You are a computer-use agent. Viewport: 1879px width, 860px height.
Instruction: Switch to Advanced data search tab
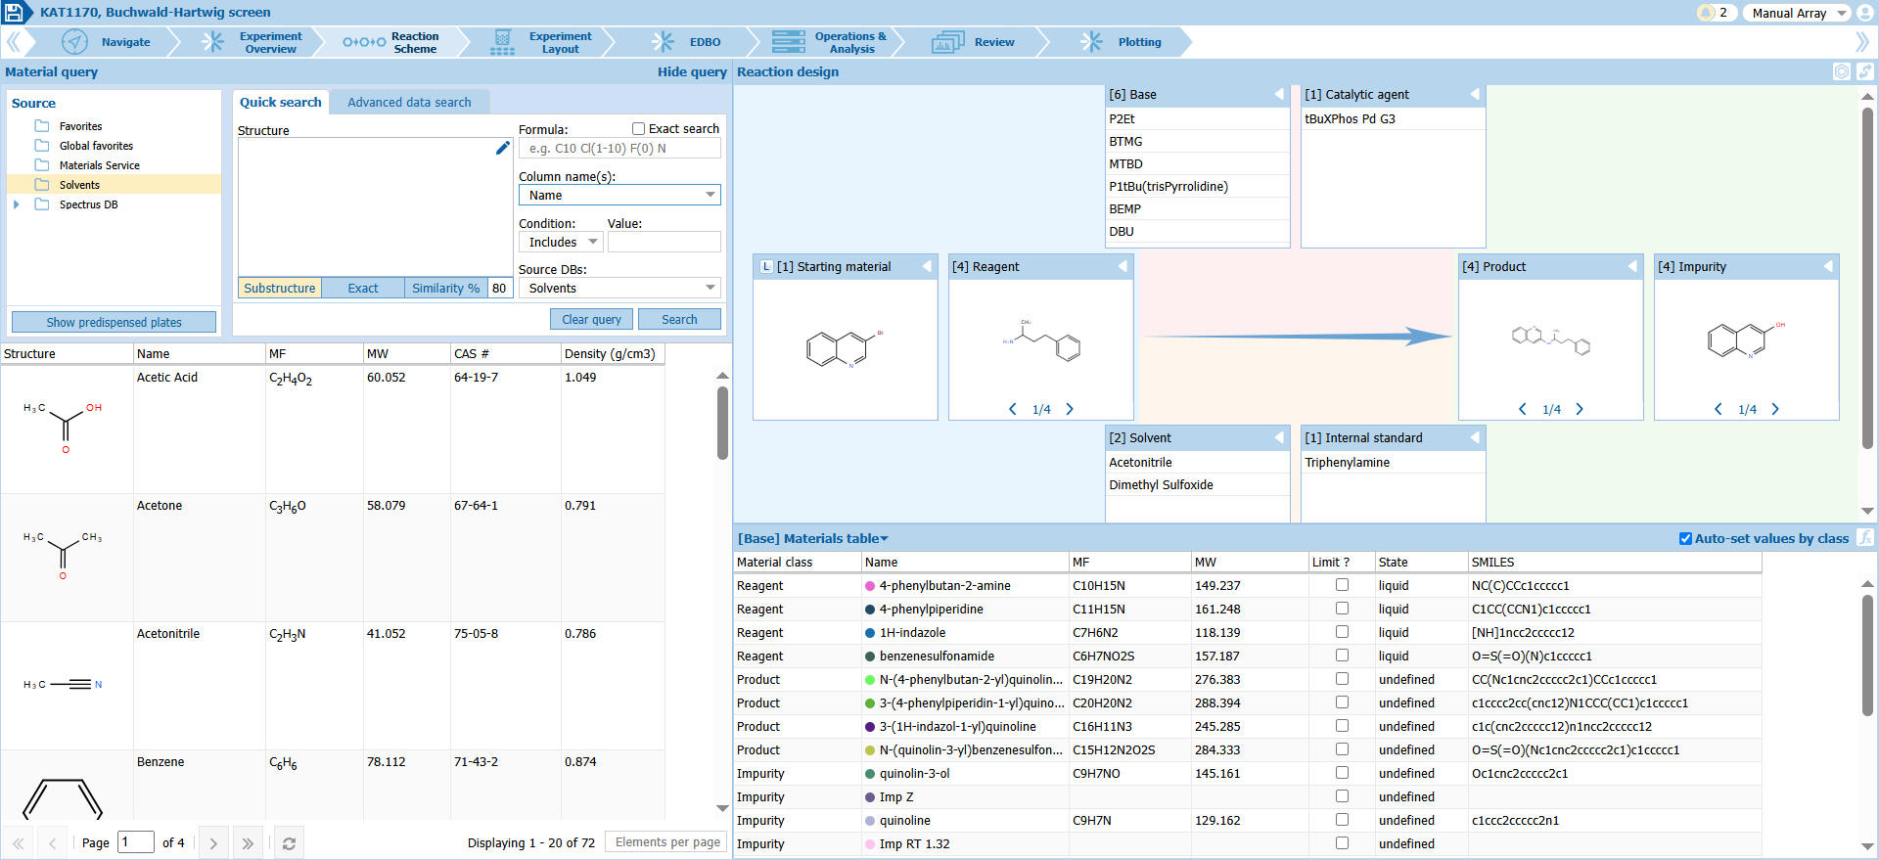(409, 103)
